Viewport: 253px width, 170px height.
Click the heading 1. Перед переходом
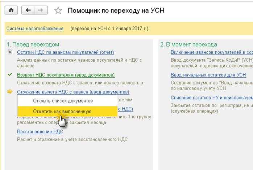(x=33, y=44)
